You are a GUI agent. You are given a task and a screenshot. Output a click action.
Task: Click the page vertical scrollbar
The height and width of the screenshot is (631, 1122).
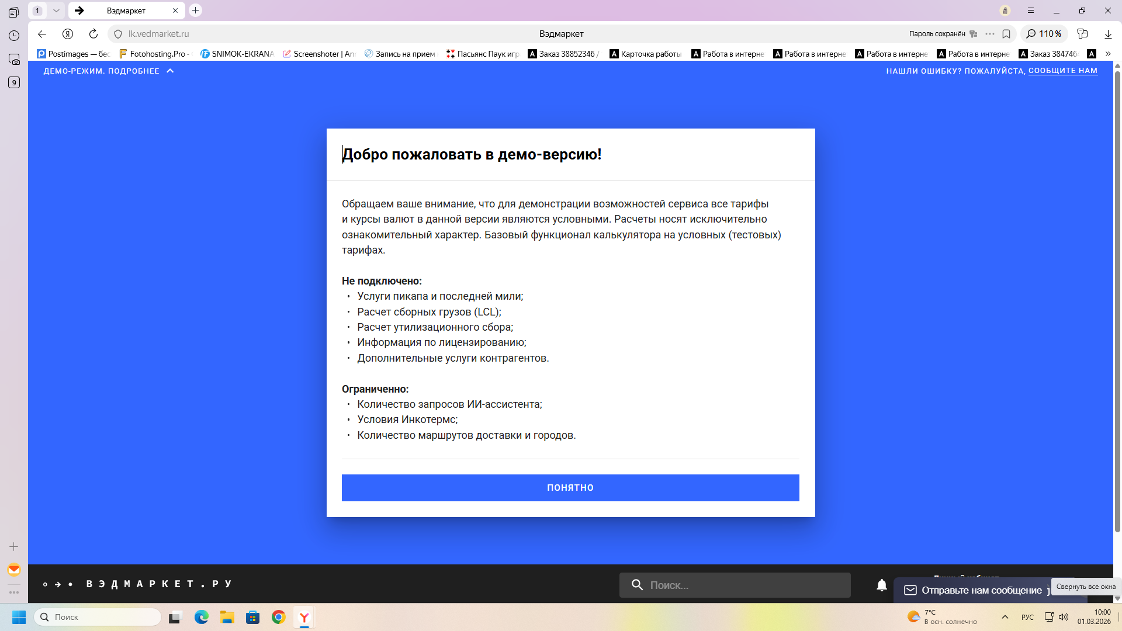point(1117,292)
